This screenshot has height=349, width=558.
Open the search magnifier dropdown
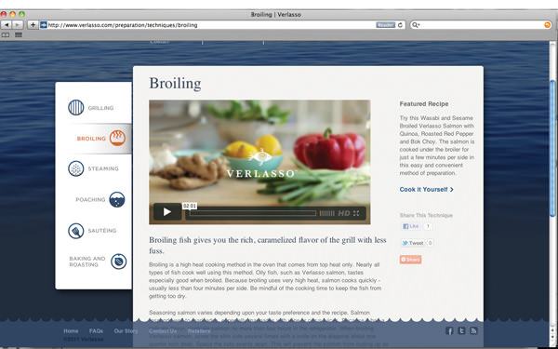(x=416, y=25)
